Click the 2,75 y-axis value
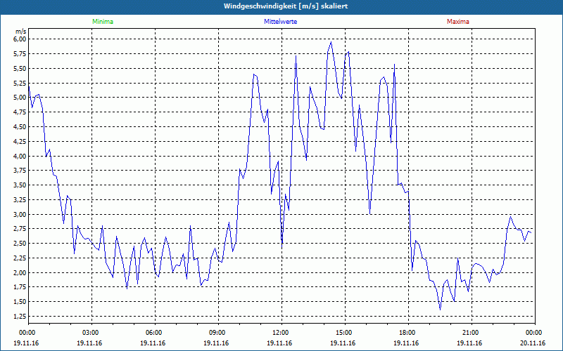 click(x=20, y=229)
